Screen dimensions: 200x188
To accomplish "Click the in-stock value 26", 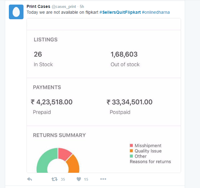I will coord(38,54).
